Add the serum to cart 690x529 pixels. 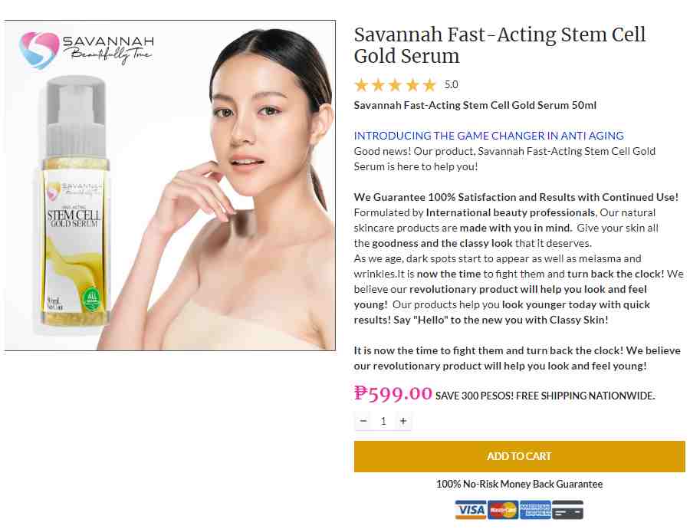coord(519,456)
